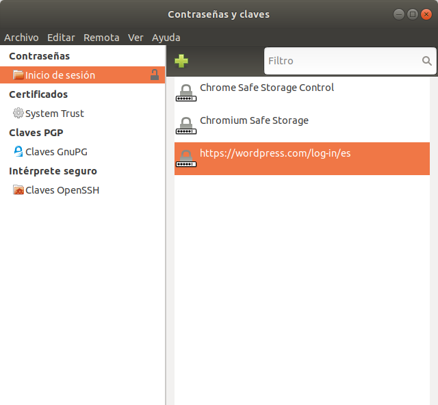Click the search magnifier icon in Filtro
Viewport: 438px width, 405px height.
427,61
